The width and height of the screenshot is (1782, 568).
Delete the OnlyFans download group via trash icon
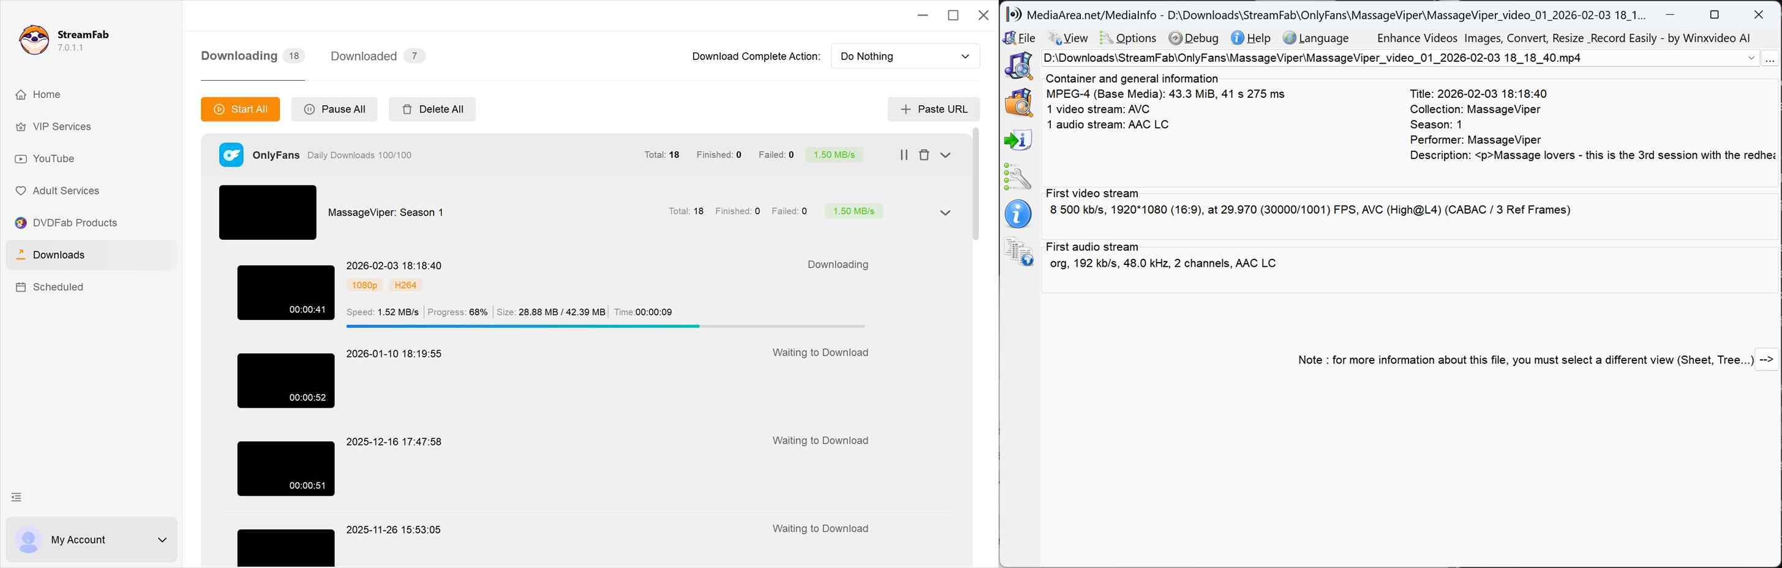click(923, 155)
